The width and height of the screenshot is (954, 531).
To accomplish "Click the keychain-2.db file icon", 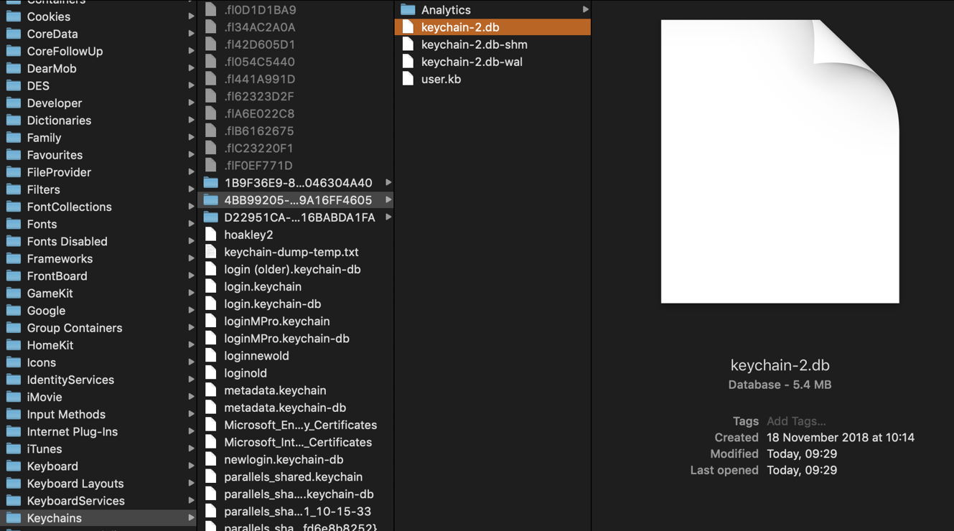I will pyautogui.click(x=408, y=27).
